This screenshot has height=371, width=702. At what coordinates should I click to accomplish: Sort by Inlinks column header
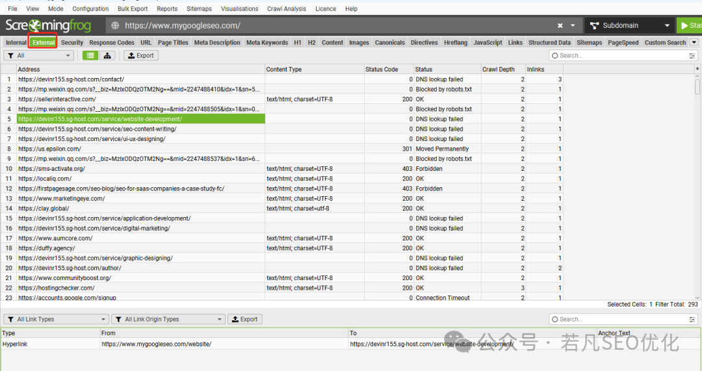pos(544,70)
